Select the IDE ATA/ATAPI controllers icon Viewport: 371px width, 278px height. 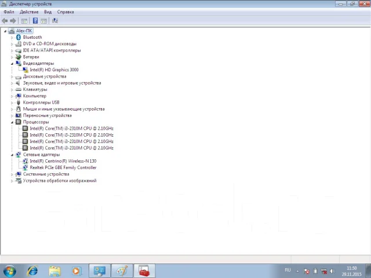pyautogui.click(x=19, y=50)
